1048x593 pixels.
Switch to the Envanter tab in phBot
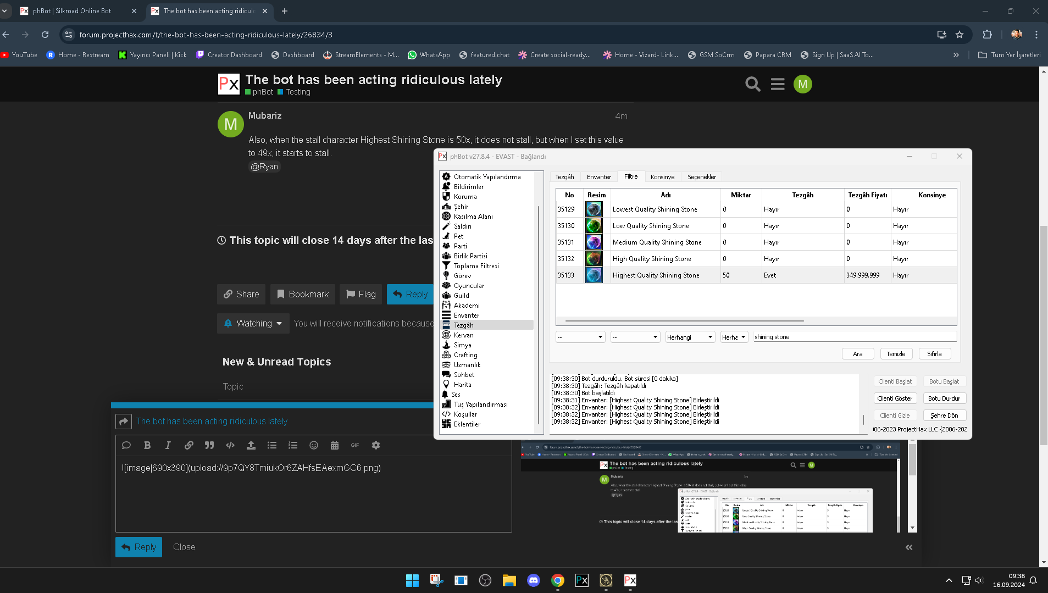tap(598, 177)
